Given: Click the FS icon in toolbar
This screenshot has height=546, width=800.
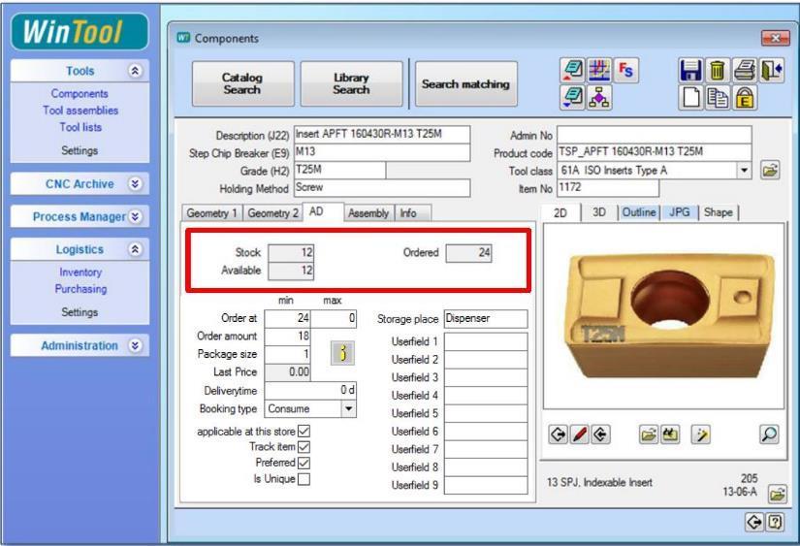Looking at the screenshot, I should (625, 71).
